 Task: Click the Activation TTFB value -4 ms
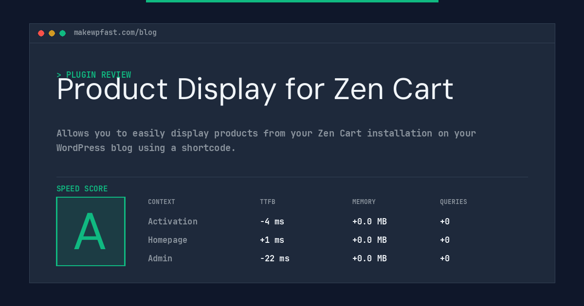pos(272,221)
